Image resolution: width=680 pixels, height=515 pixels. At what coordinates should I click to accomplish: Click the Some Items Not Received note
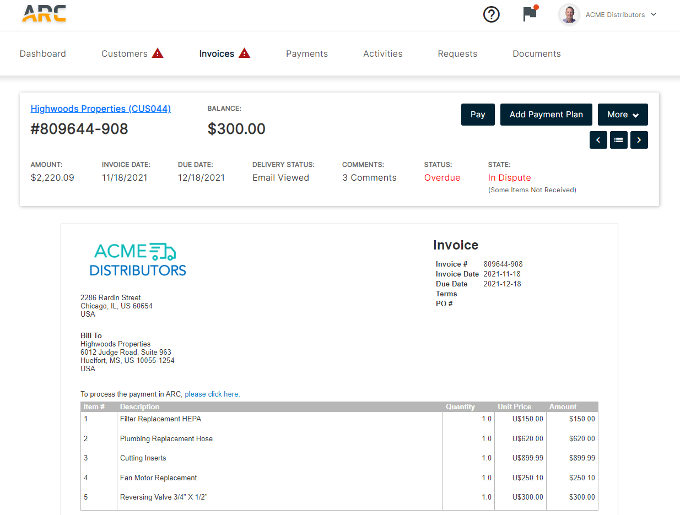[x=532, y=190]
